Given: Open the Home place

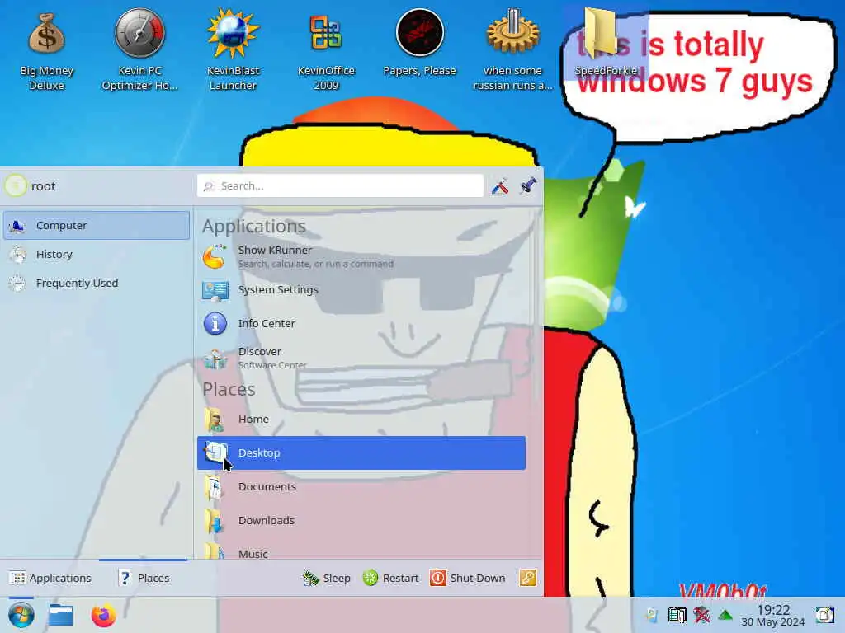Looking at the screenshot, I should click(361, 419).
